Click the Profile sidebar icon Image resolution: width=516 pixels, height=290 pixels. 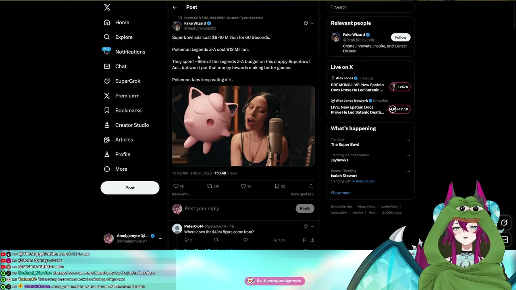tap(107, 154)
